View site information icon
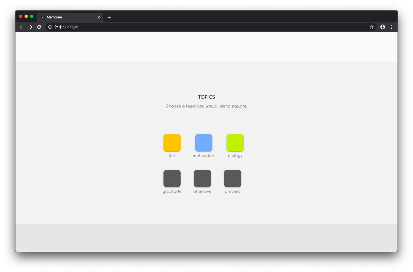The image size is (413, 272). 50,27
